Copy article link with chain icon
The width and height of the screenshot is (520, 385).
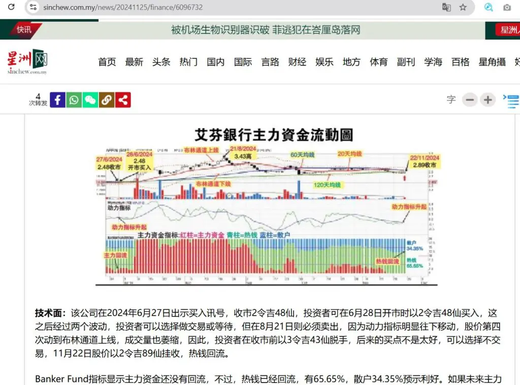tap(107, 100)
